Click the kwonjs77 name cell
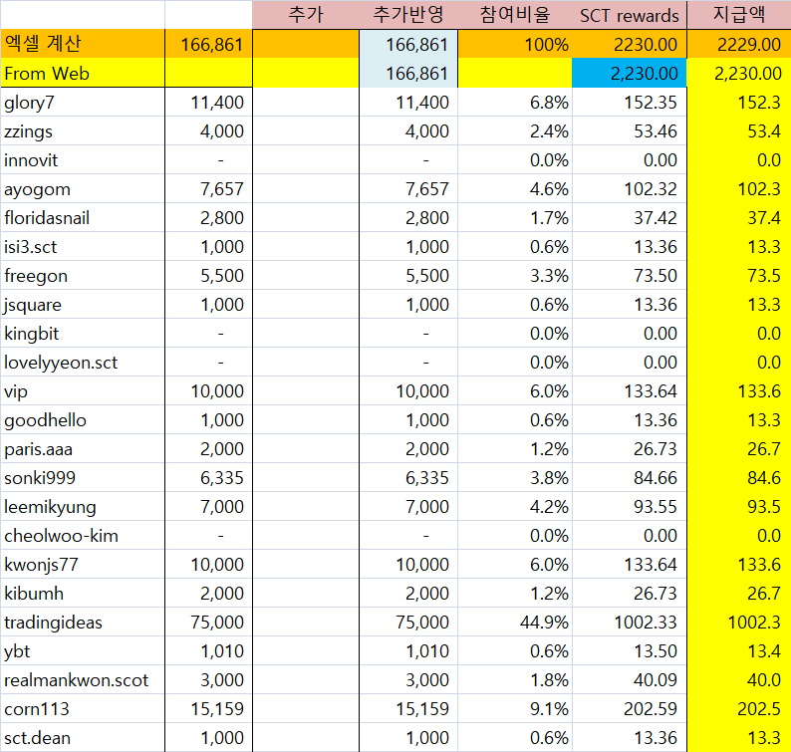Viewport: 791px width, 752px height. tap(83, 565)
